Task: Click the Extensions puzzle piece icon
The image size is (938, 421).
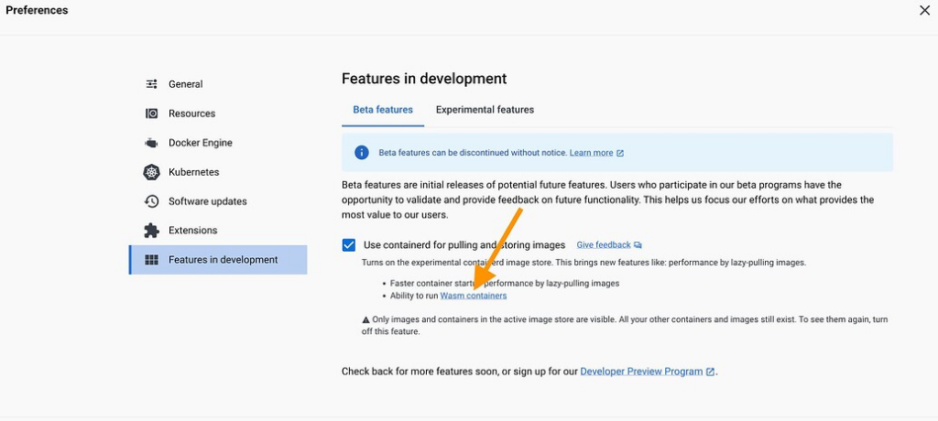Action: (152, 231)
